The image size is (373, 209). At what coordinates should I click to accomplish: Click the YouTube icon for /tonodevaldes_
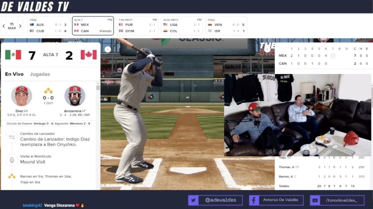[x=315, y=200]
